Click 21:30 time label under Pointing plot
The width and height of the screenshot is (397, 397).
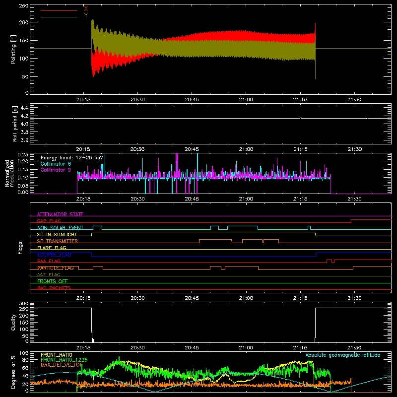[354, 100]
